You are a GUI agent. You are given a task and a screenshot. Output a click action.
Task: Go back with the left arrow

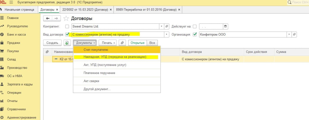pos(47,18)
